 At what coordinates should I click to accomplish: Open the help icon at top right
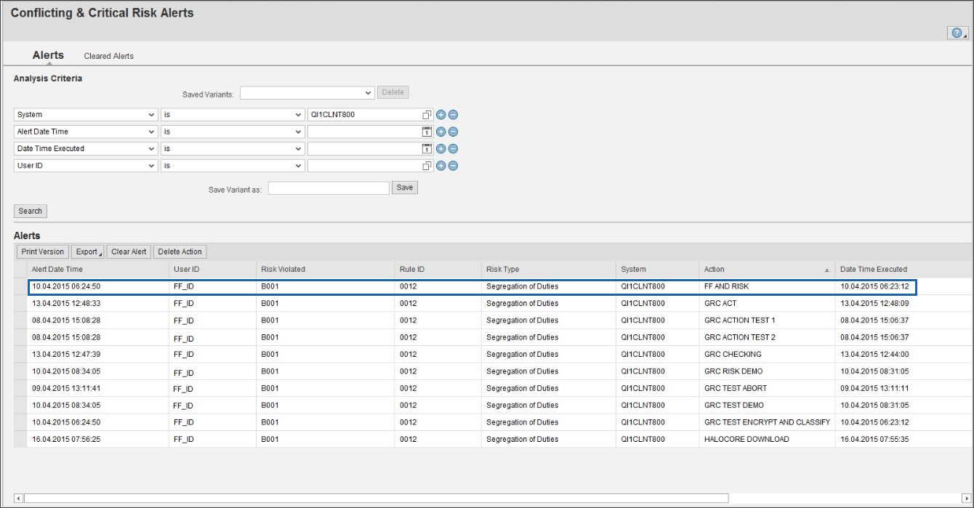click(957, 33)
